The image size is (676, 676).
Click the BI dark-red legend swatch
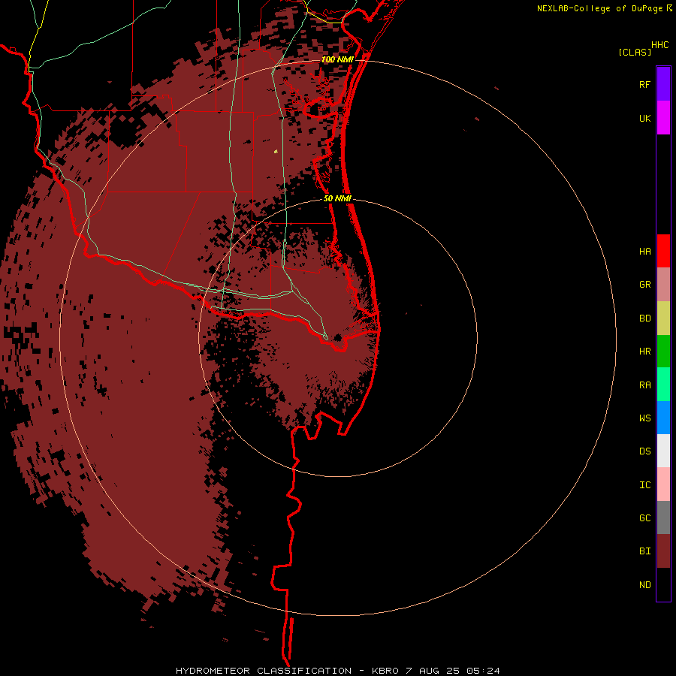(663, 551)
